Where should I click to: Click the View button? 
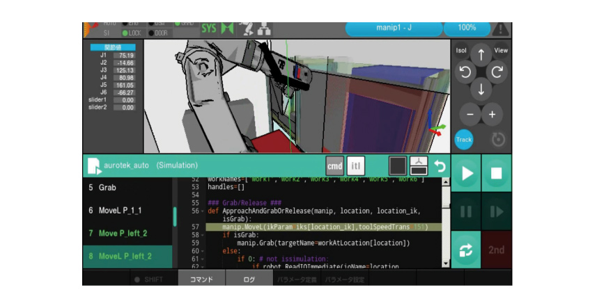click(x=501, y=50)
